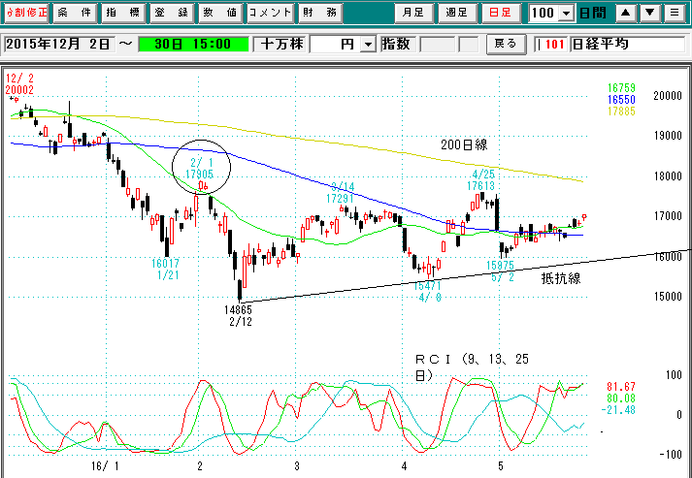Open the 財務 financials view
Screen dimensions: 692x478
coord(320,14)
